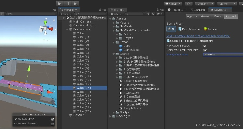Screen dimensions: 243x129
Task: Click the cloud services icon
Action: [189, 4]
